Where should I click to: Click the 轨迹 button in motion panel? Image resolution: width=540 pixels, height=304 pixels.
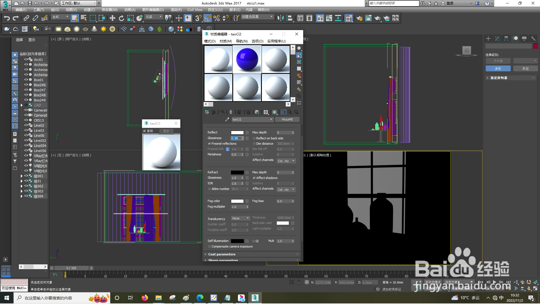525,69
